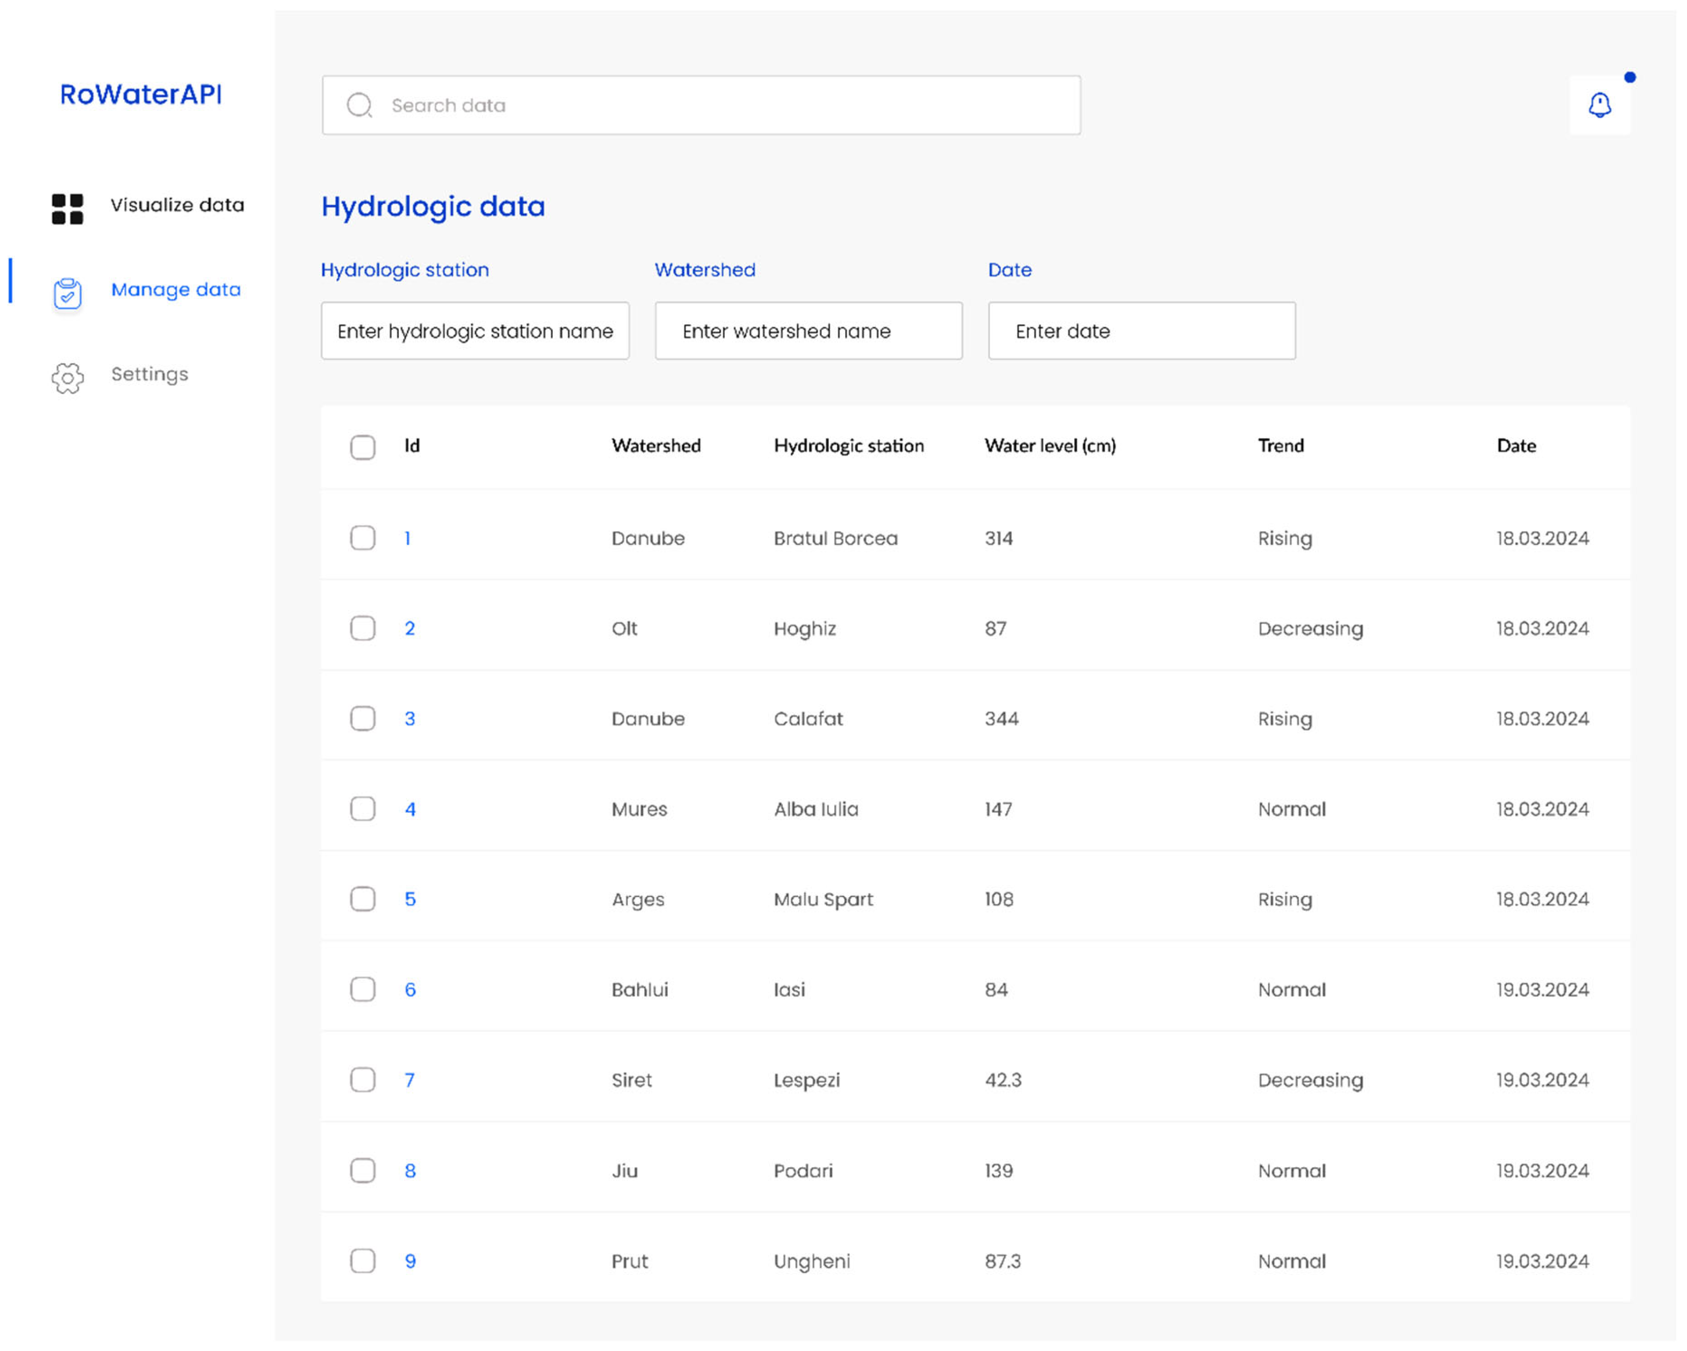The height and width of the screenshot is (1351, 1687).
Task: Click the RoWaterAPI logo
Action: point(141,94)
